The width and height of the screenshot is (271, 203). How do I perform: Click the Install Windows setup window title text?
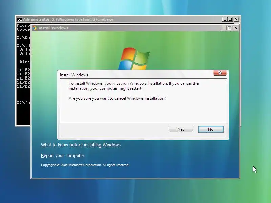pyautogui.click(x=53, y=28)
